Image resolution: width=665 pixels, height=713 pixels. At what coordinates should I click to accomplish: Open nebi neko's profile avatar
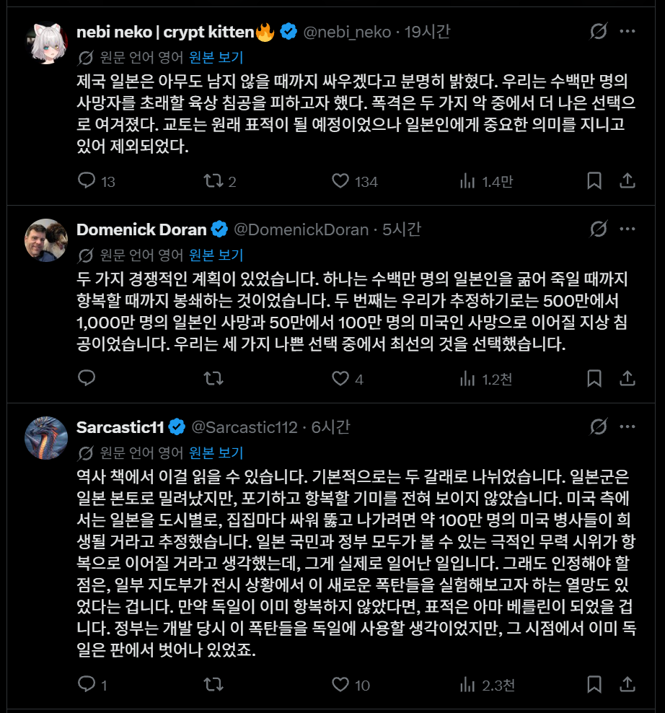point(46,43)
